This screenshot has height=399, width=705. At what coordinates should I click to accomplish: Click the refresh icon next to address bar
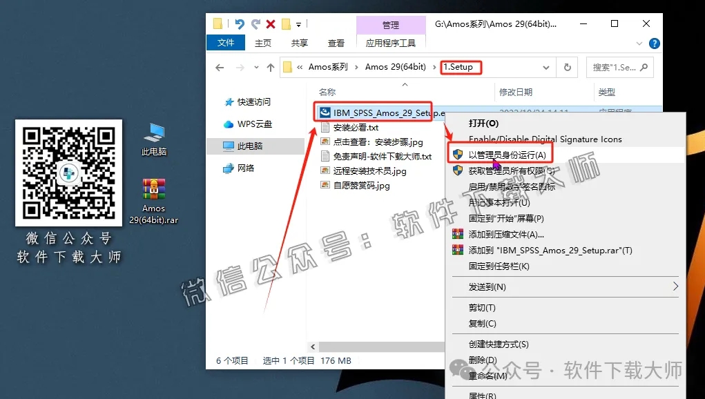point(566,67)
